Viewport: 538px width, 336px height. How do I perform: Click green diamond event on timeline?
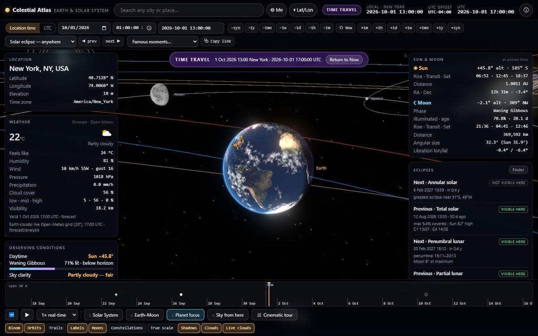pos(116,294)
